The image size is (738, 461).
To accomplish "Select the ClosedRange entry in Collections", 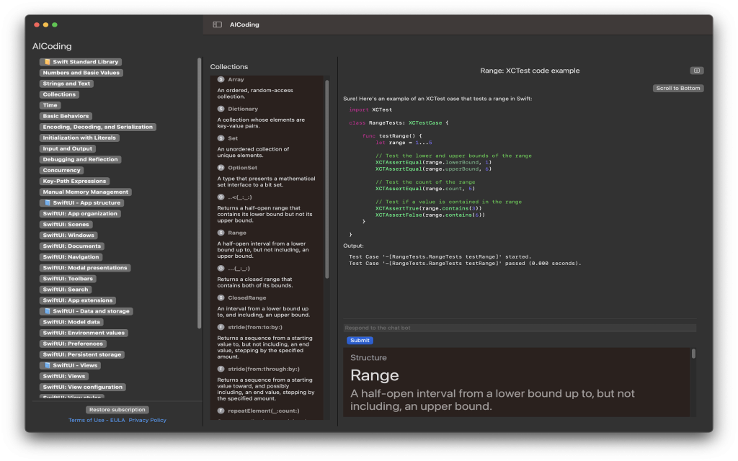I will [247, 297].
